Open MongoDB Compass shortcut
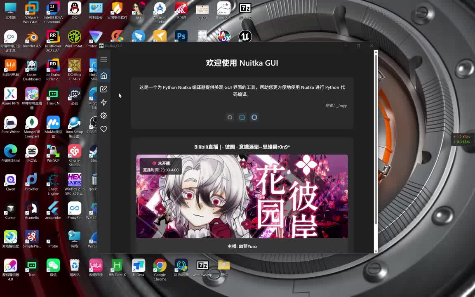The width and height of the screenshot is (475, 297). click(x=32, y=127)
